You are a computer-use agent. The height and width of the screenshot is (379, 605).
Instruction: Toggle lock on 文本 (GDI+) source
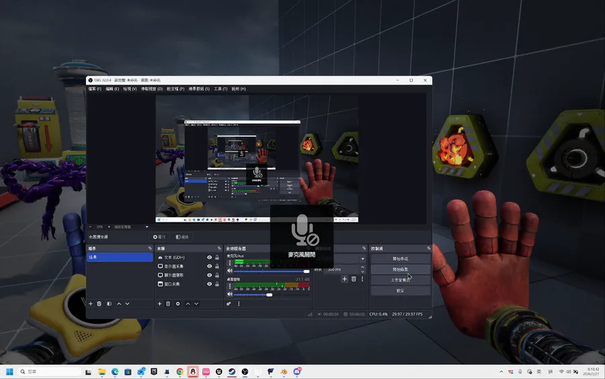[x=217, y=257]
